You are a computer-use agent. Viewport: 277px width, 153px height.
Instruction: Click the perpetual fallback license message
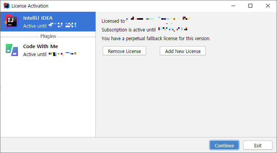156,38
